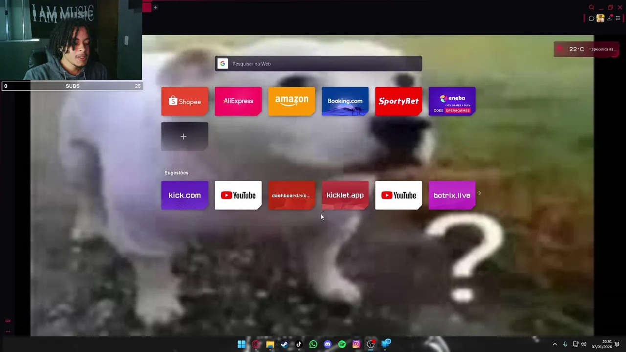Open the Eneba speed dial tile
The height and width of the screenshot is (352, 626).
click(452, 101)
